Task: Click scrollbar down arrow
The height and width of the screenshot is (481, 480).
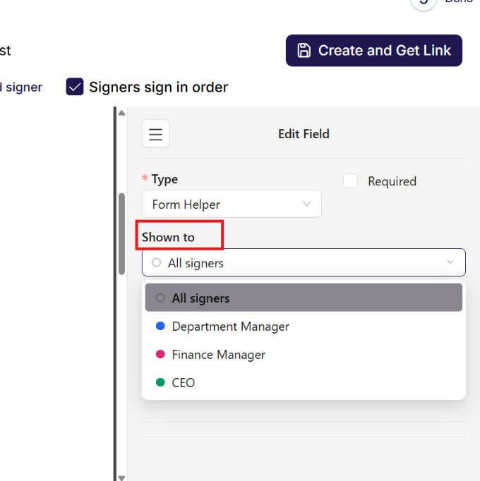Action: (121, 477)
